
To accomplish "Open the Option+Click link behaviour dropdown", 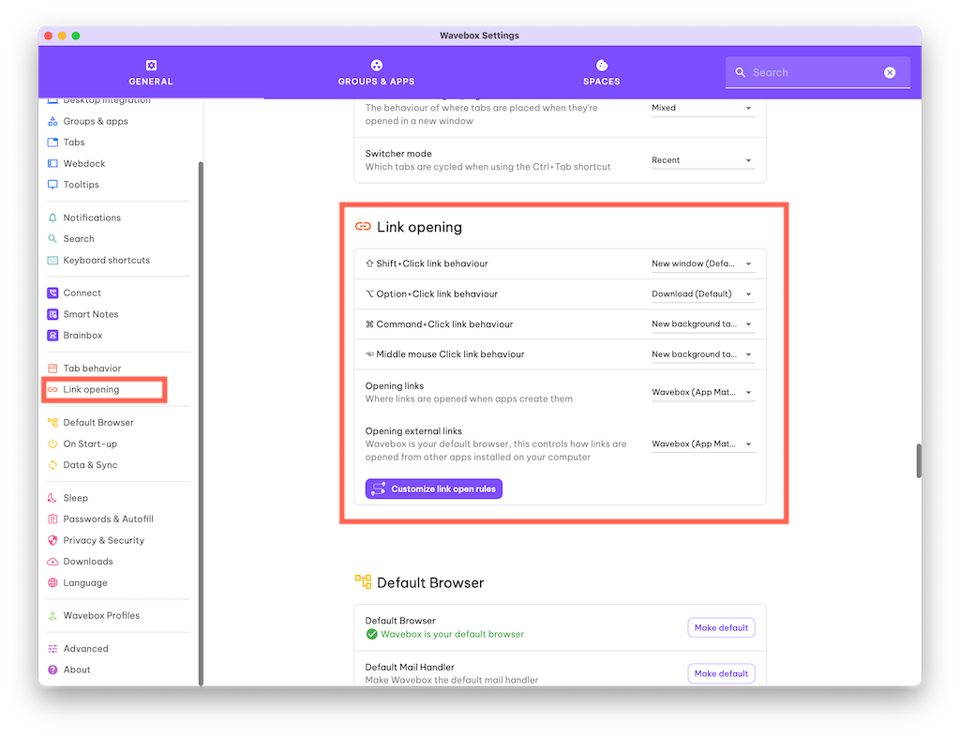I will tap(703, 293).
